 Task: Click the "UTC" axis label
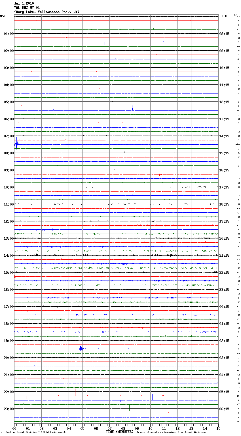[225, 16]
